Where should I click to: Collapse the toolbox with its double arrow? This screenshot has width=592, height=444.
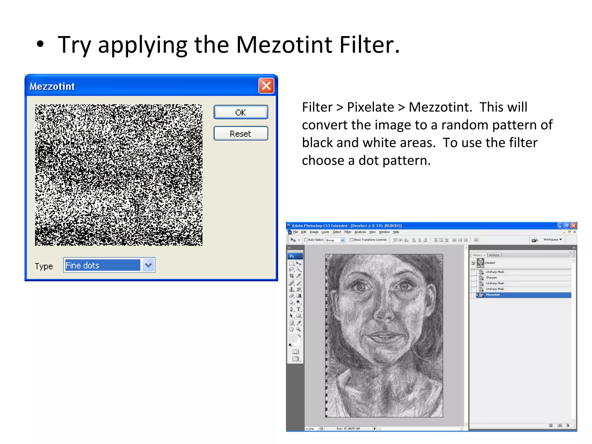[289, 248]
